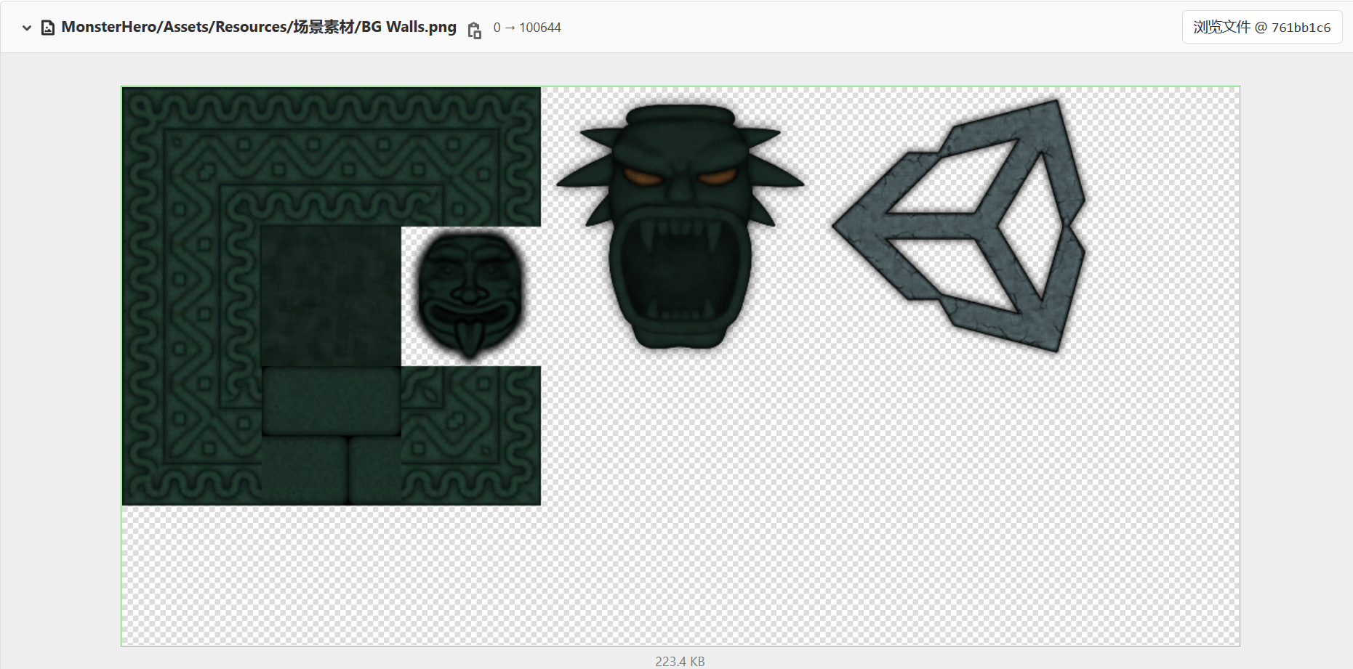Click the 0 → 100644 file mode text
Viewport: 1353px width, 669px height.
[527, 28]
